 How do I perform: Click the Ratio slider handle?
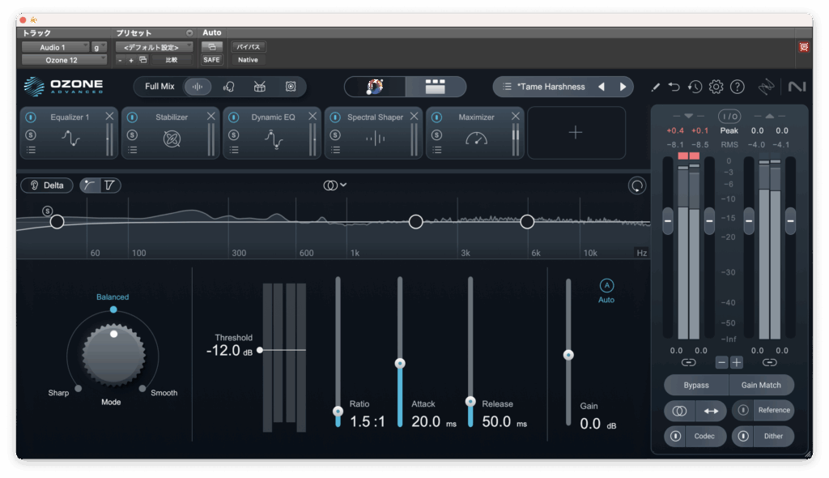pyautogui.click(x=338, y=411)
